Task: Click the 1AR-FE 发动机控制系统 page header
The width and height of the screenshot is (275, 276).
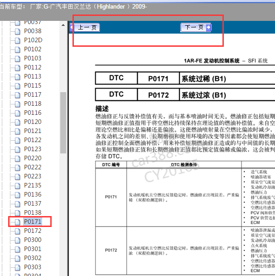Action: [x=212, y=61]
